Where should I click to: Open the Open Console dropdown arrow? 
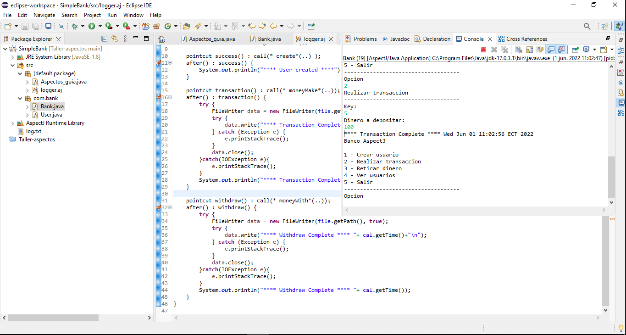612,50
